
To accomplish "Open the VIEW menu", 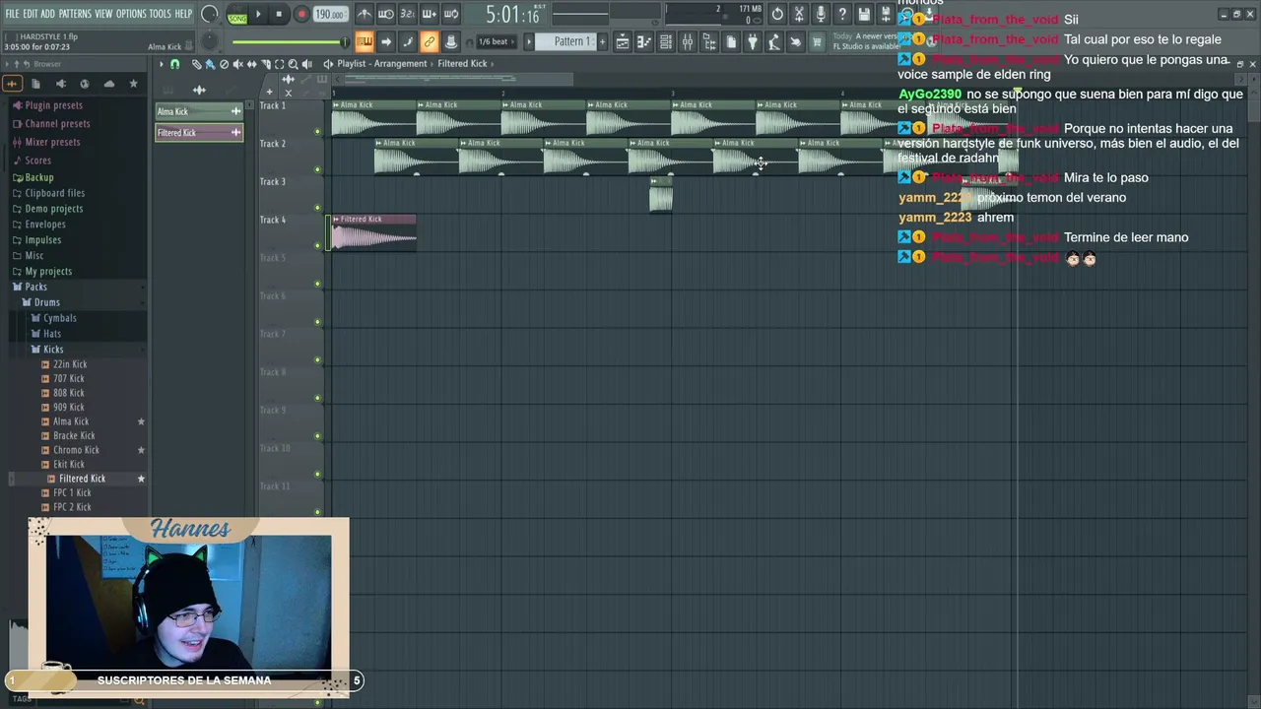I will (x=103, y=14).
